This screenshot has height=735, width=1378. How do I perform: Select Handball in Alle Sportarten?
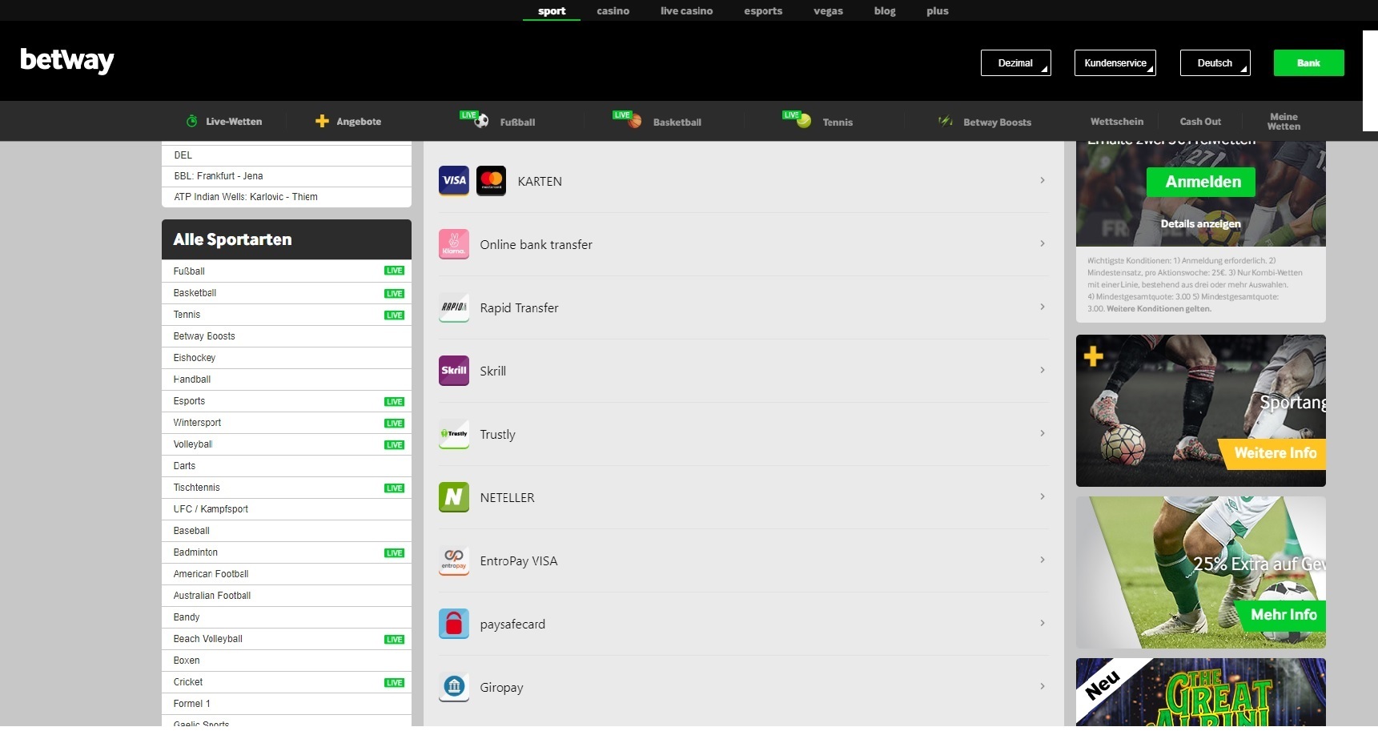pyautogui.click(x=287, y=380)
